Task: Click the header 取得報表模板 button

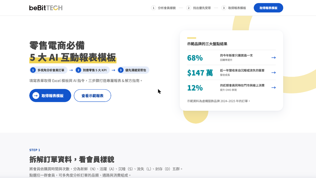Action: [268, 8]
